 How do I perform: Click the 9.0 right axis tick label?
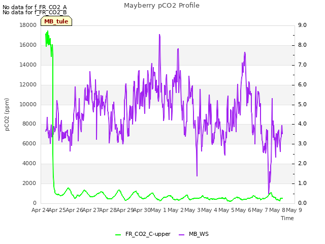pyautogui.click(x=302, y=25)
